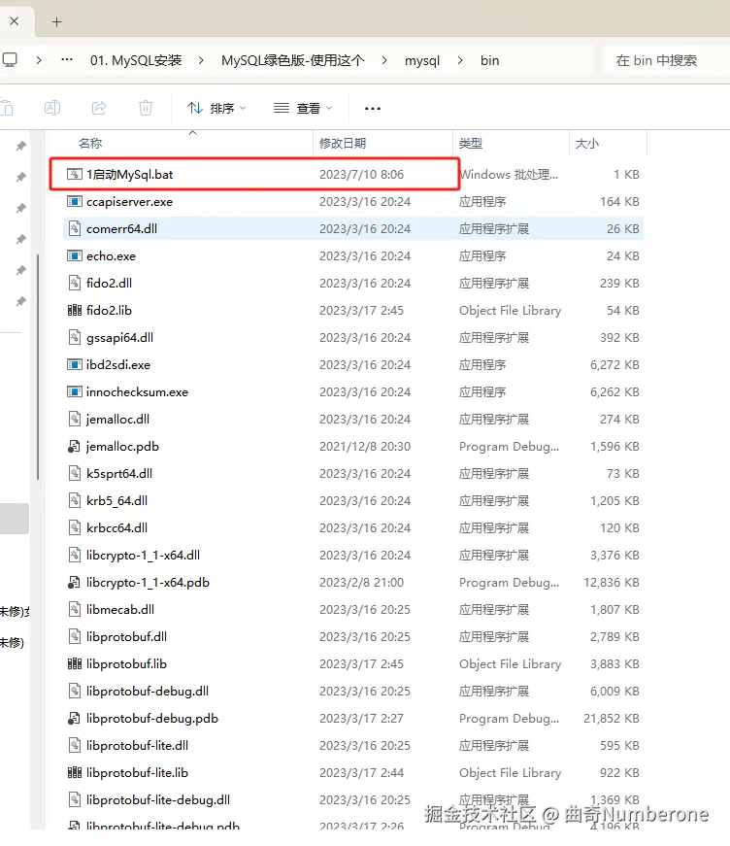Image resolution: width=730 pixels, height=846 pixels.
Task: Click the fido2.dll file icon
Action: click(x=75, y=283)
